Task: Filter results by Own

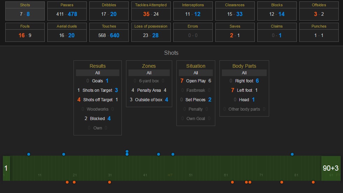Action: [x=98, y=128]
